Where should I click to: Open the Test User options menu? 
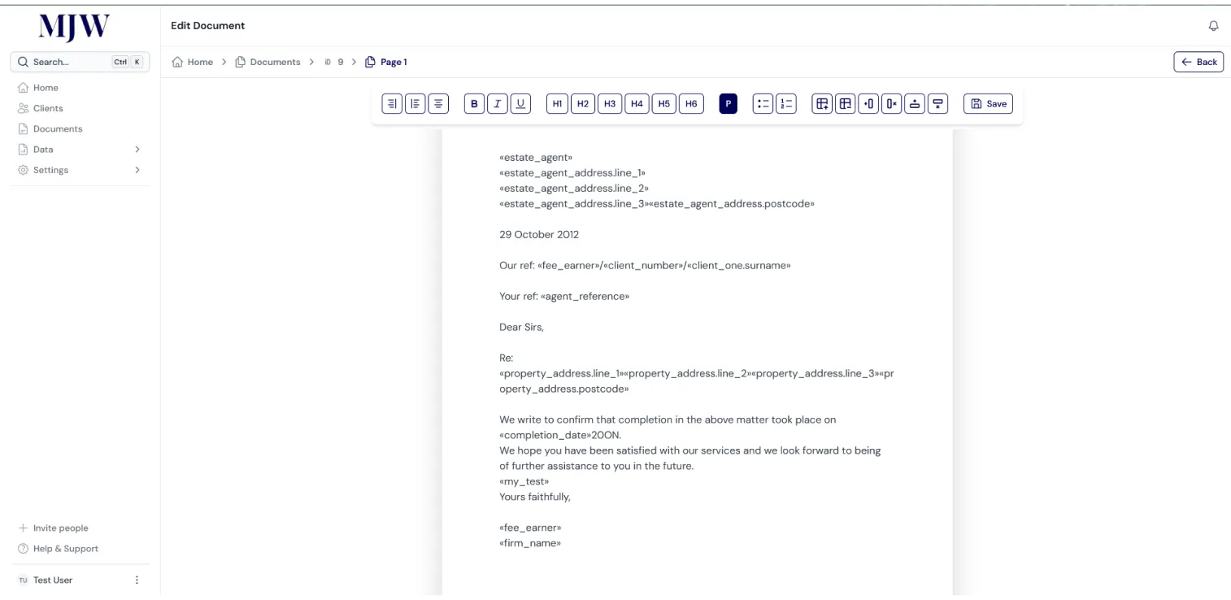(x=137, y=580)
